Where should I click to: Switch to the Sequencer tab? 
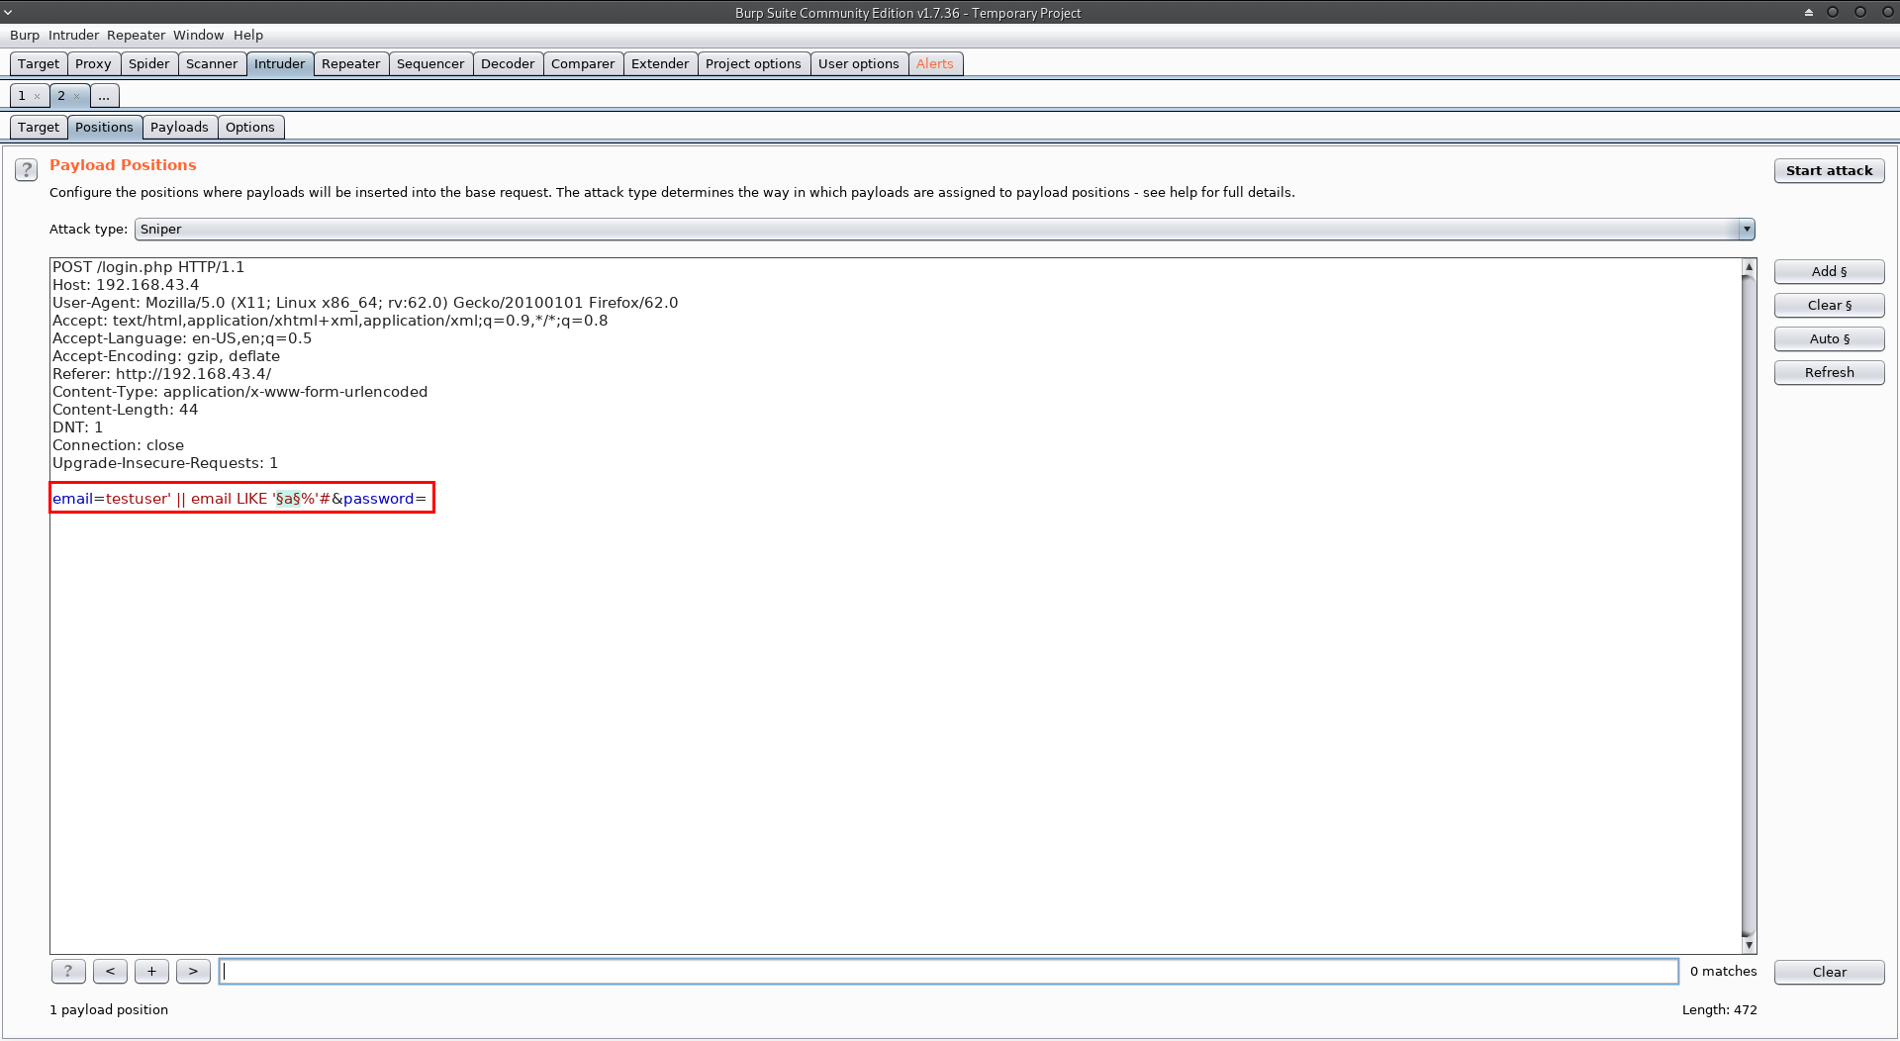[x=430, y=64]
